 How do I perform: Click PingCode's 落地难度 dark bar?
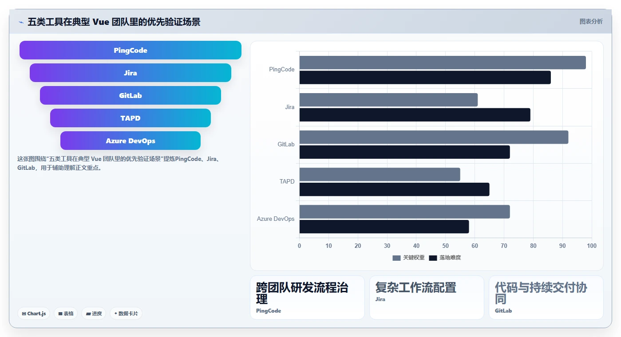pos(425,77)
